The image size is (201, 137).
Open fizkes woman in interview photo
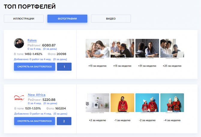(147, 48)
